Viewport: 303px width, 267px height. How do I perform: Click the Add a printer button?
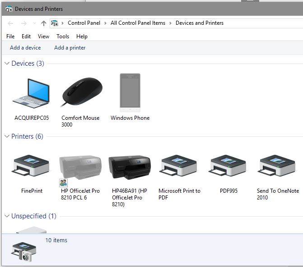pyautogui.click(x=70, y=48)
